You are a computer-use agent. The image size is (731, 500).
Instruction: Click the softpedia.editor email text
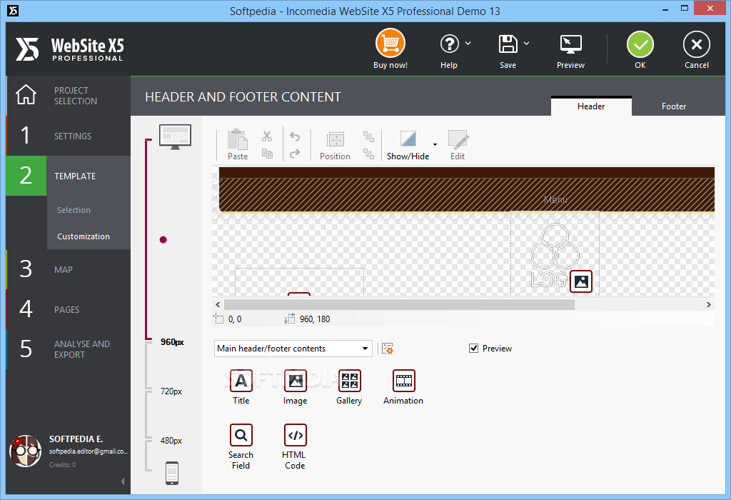(x=88, y=451)
